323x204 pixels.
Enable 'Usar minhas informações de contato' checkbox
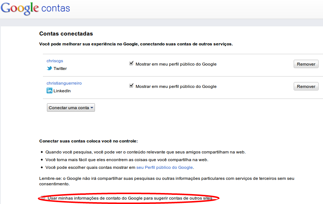[x=43, y=197]
